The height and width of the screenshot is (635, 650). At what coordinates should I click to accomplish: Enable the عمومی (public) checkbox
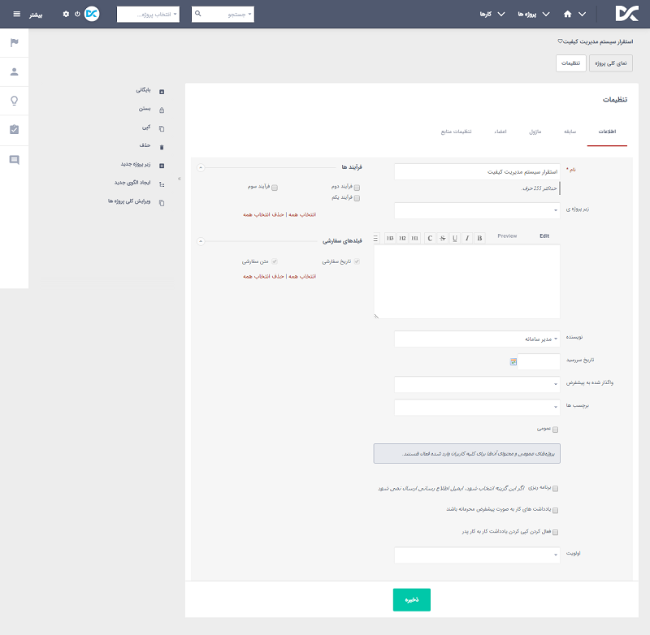(555, 430)
